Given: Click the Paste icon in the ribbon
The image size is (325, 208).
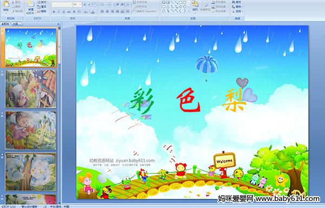Looking at the screenshot, I should tap(6, 6).
